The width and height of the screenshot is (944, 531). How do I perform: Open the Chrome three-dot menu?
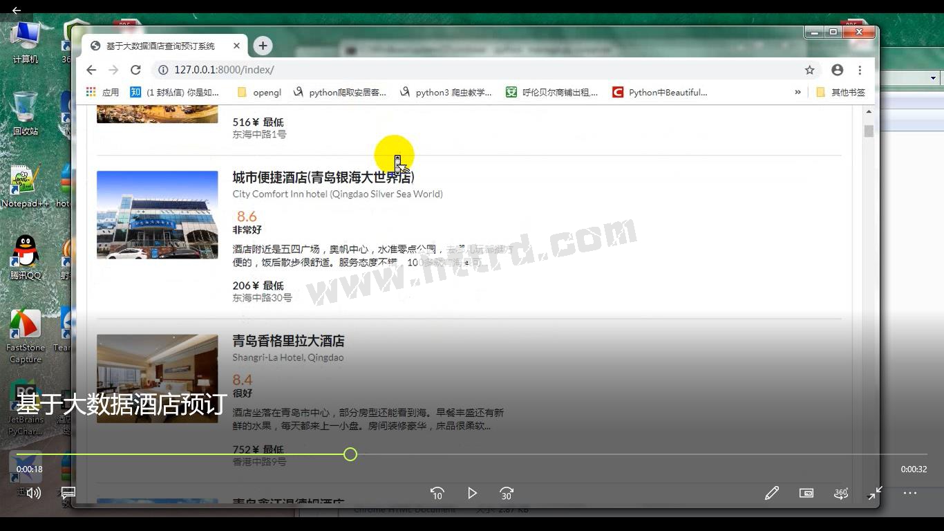click(x=860, y=70)
